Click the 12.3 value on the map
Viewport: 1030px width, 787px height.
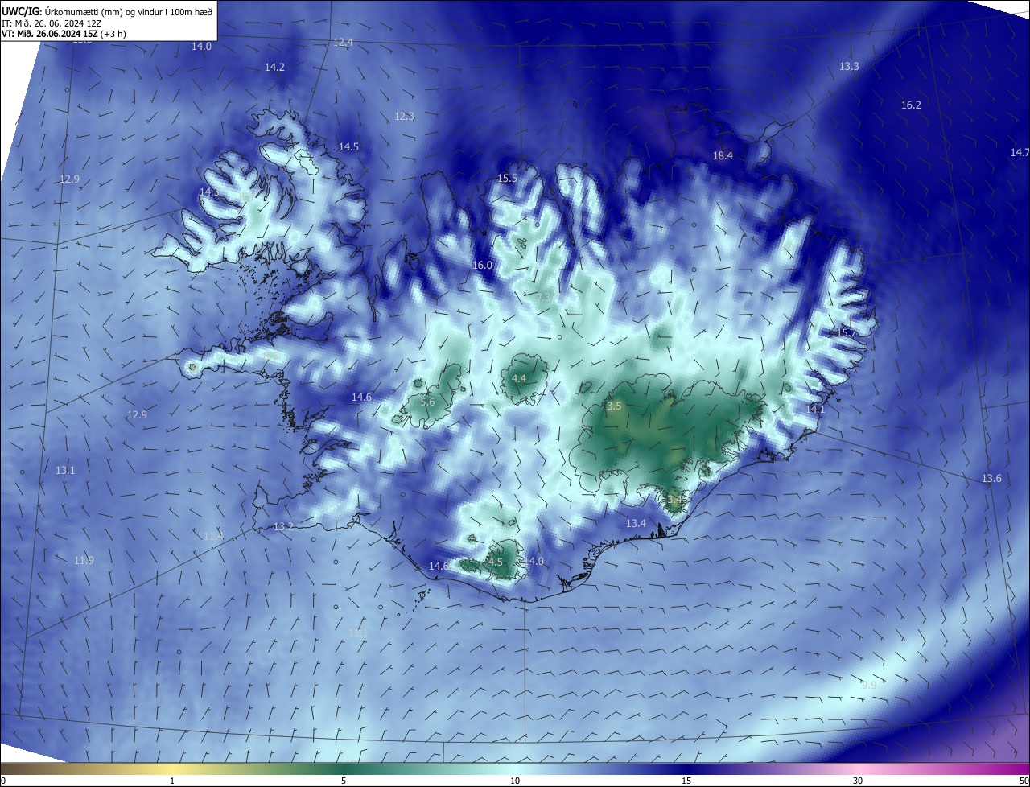click(404, 117)
